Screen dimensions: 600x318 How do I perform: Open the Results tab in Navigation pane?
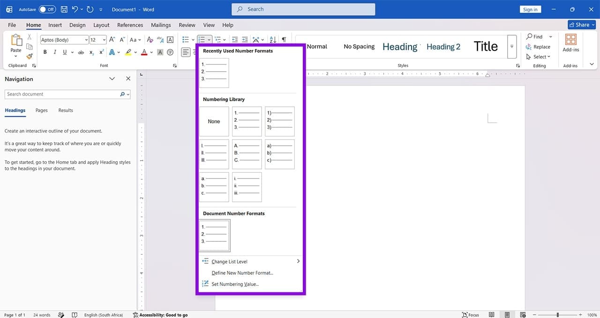click(66, 110)
